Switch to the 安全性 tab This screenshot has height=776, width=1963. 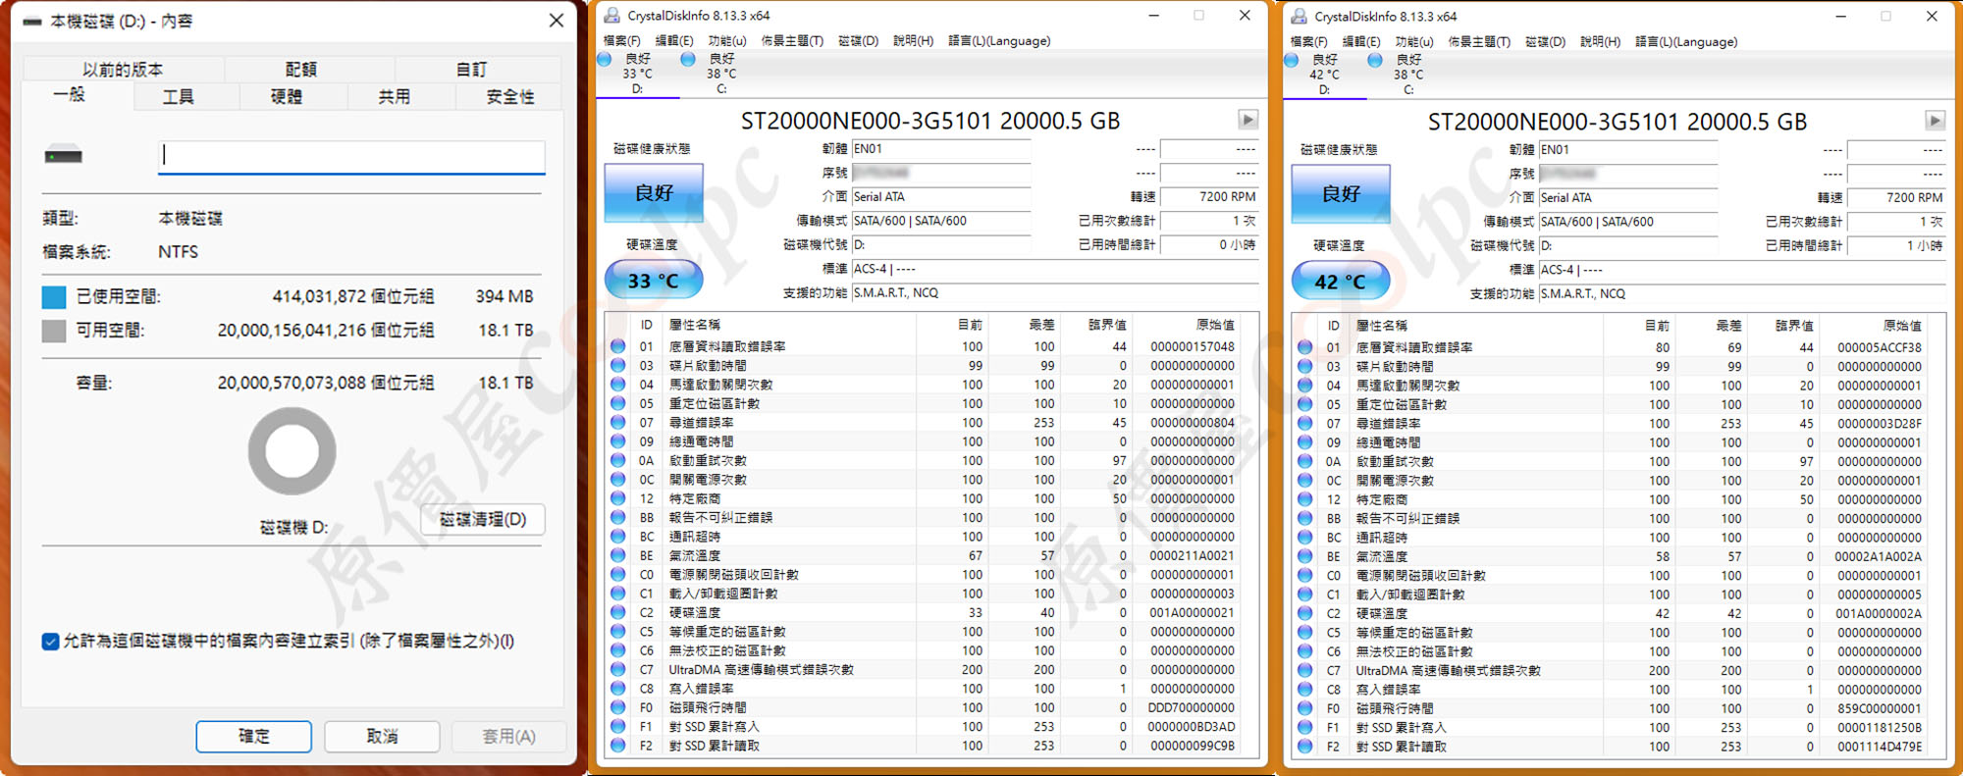point(510,97)
